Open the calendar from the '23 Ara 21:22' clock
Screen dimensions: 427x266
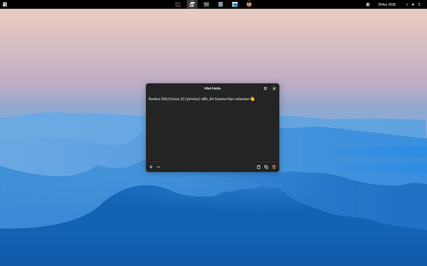coord(387,4)
